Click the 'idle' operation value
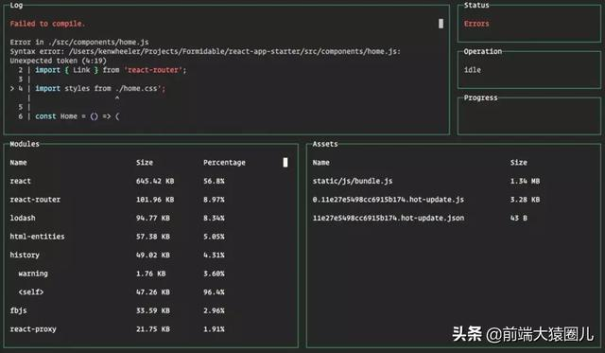Image resolution: width=605 pixels, height=353 pixels. 473,70
